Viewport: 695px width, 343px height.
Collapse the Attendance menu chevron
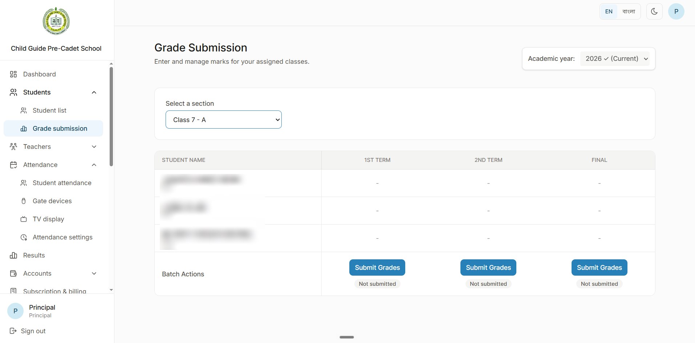pyautogui.click(x=94, y=165)
